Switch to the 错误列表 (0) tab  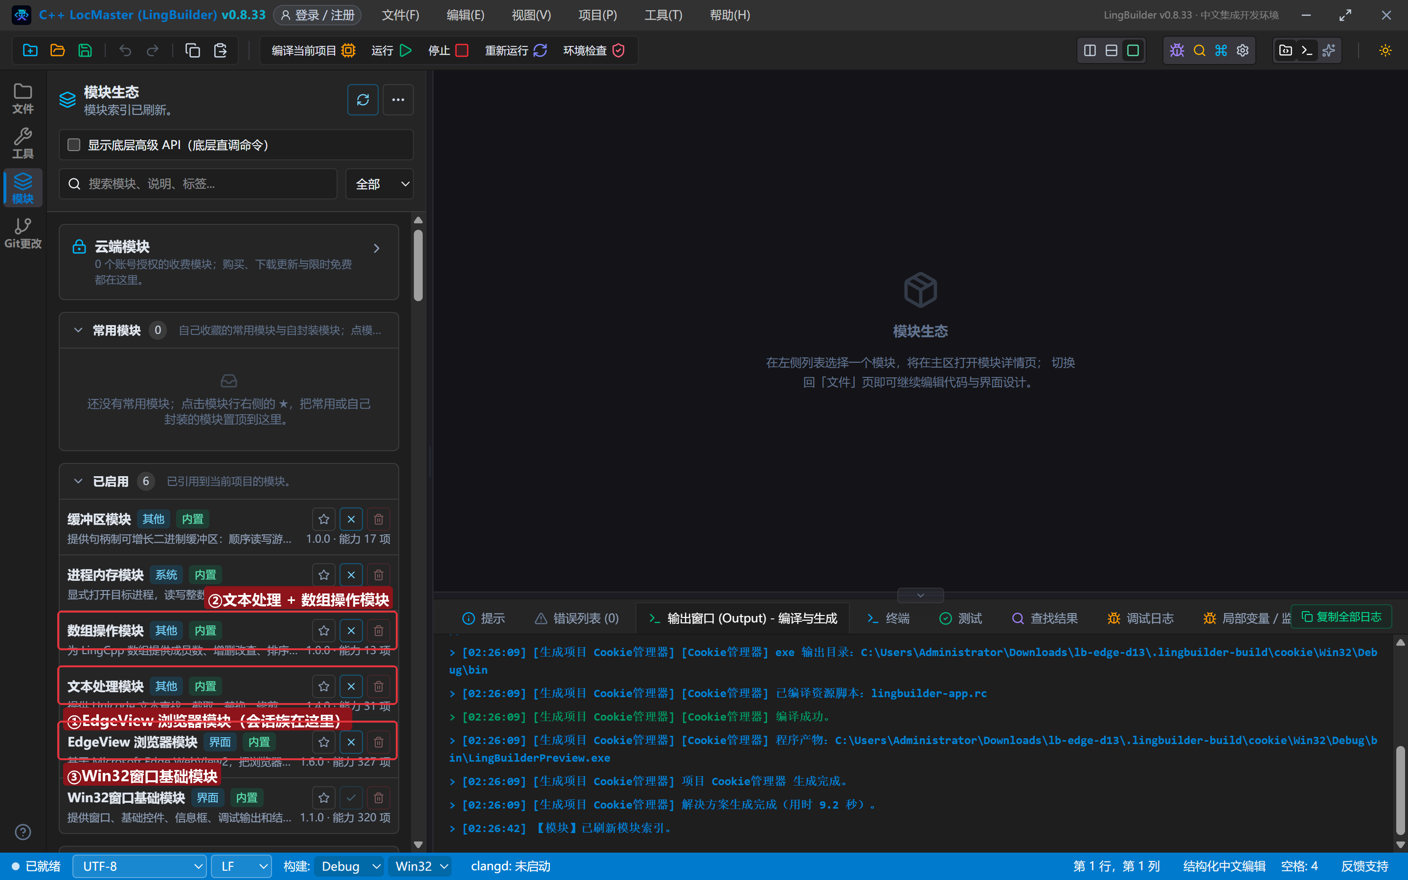[576, 618]
